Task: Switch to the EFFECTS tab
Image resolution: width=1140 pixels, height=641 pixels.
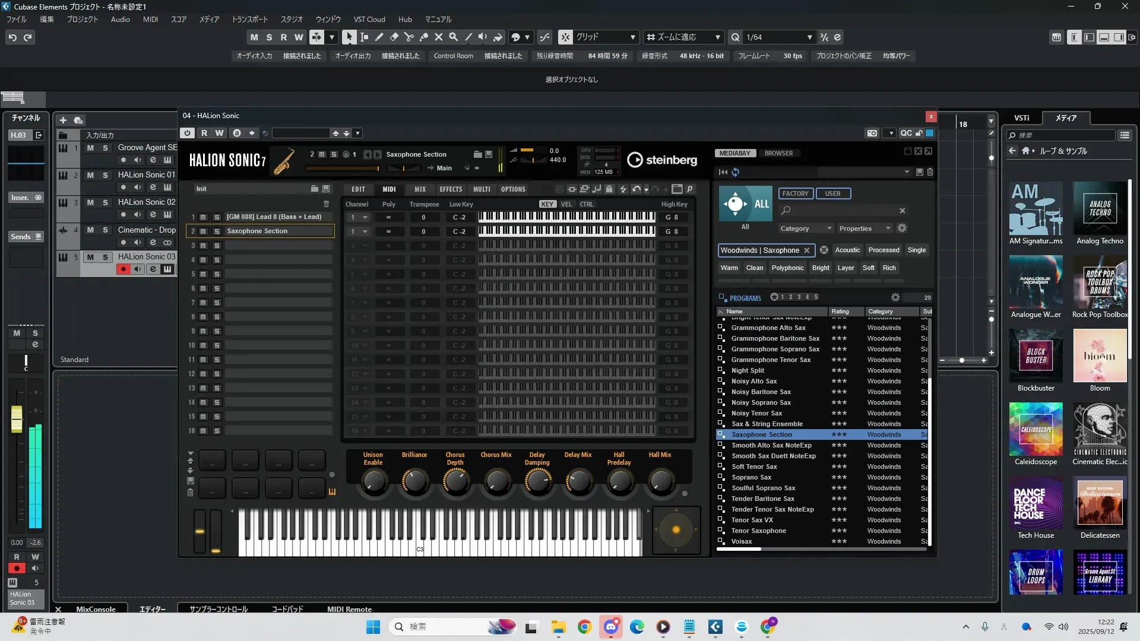Action: (x=451, y=189)
